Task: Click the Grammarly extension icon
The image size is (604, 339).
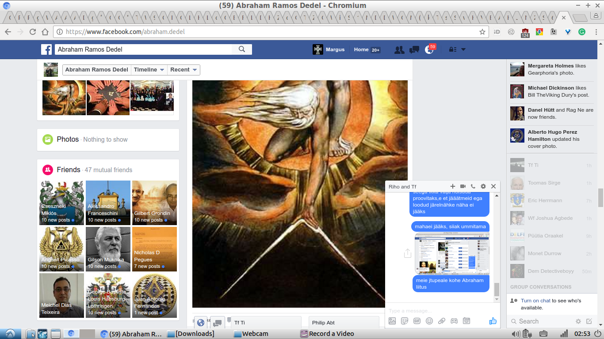Action: [582, 32]
